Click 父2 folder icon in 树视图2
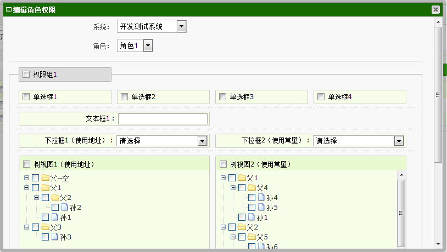 tap(242, 227)
